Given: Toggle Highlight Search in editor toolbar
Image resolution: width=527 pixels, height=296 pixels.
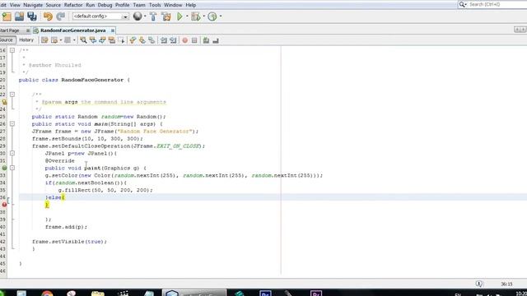Looking at the screenshot, I should click(112, 40).
